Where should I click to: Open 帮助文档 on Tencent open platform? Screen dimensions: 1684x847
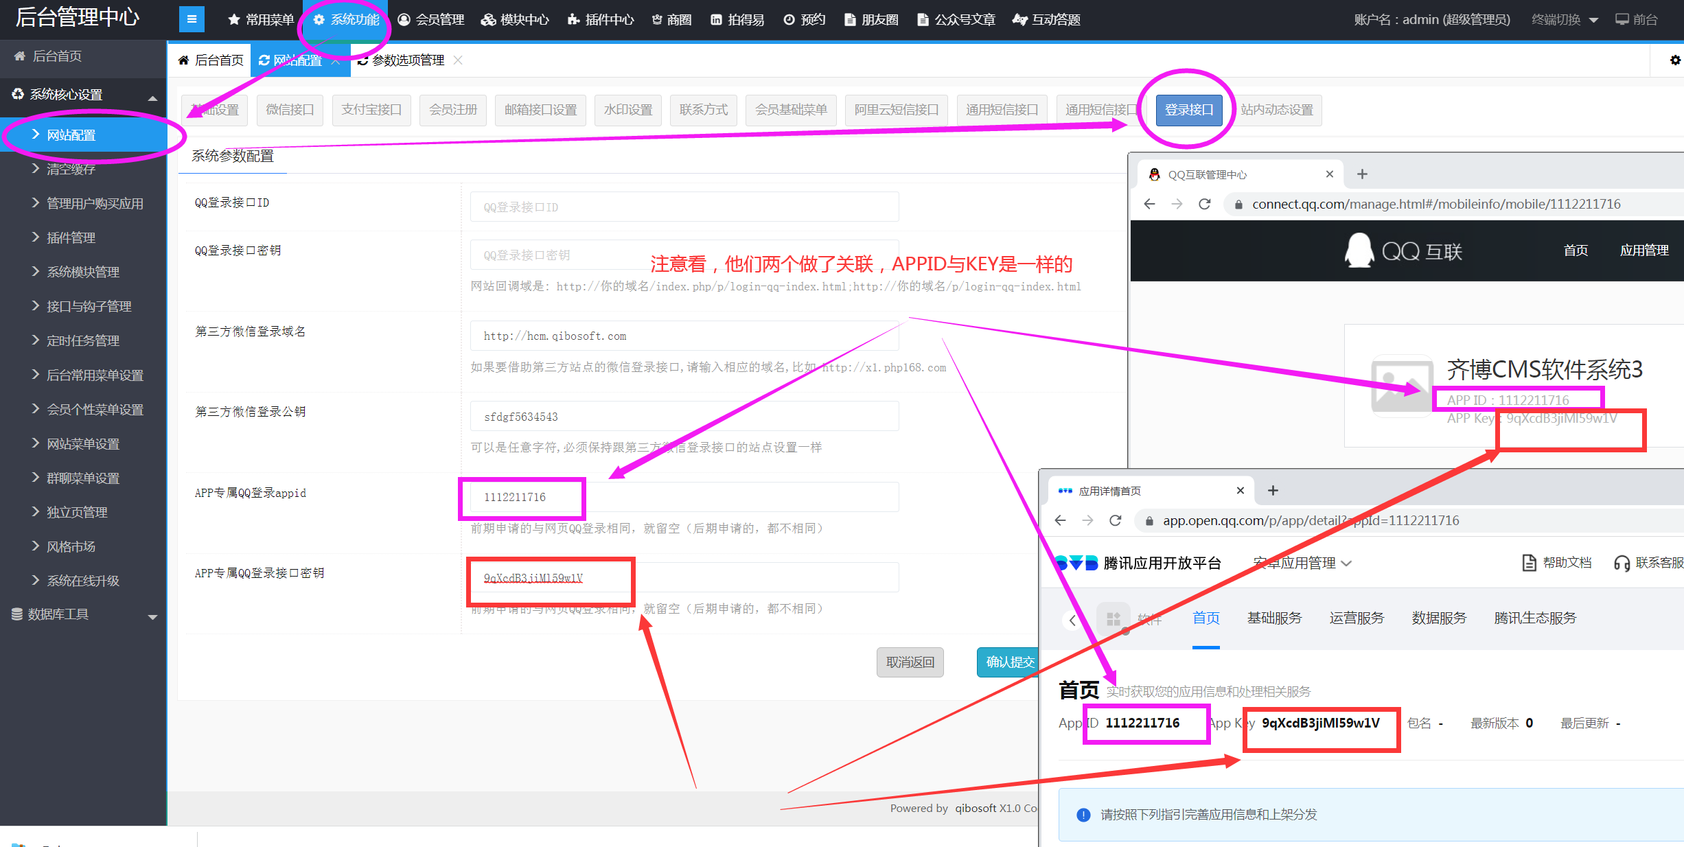[x=1557, y=563]
